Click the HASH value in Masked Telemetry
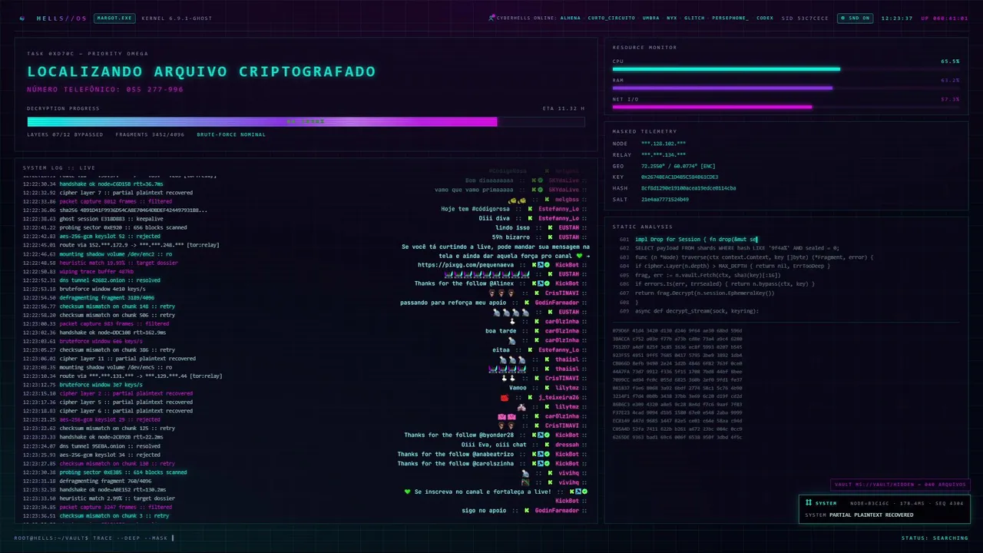The width and height of the screenshot is (983, 553). click(x=689, y=188)
